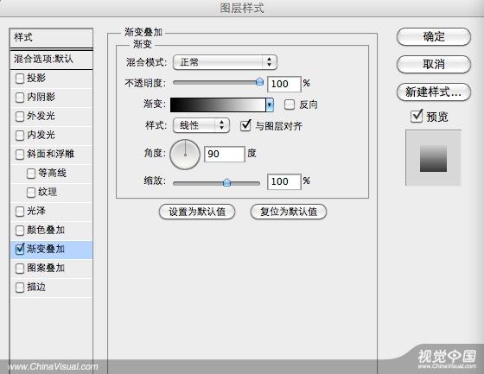
Task: Click the 不透明度 slider handle
Action: [259, 81]
